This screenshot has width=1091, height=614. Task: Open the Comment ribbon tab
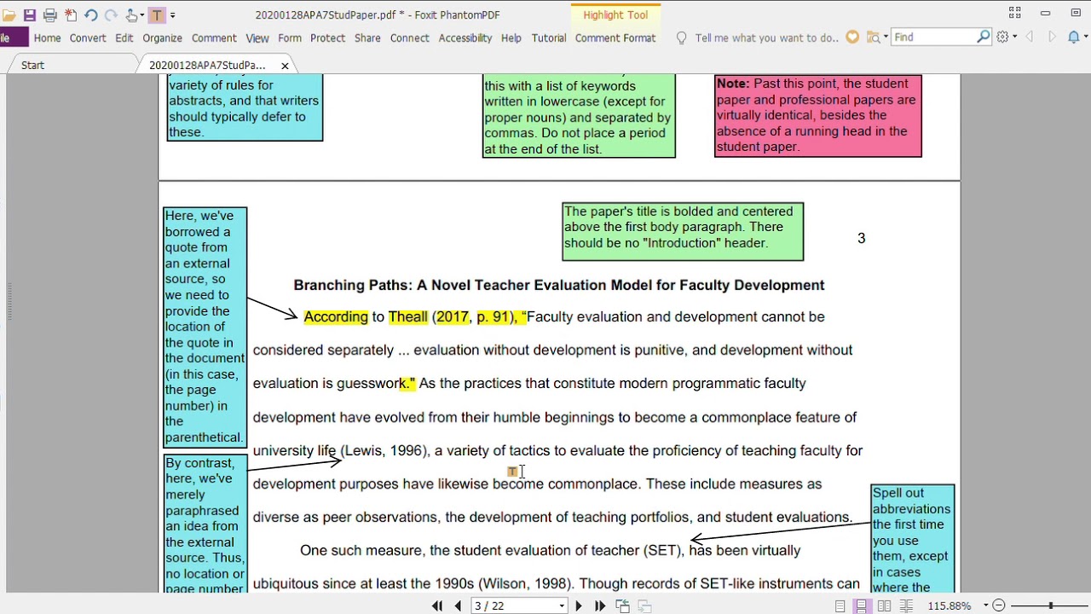214,38
